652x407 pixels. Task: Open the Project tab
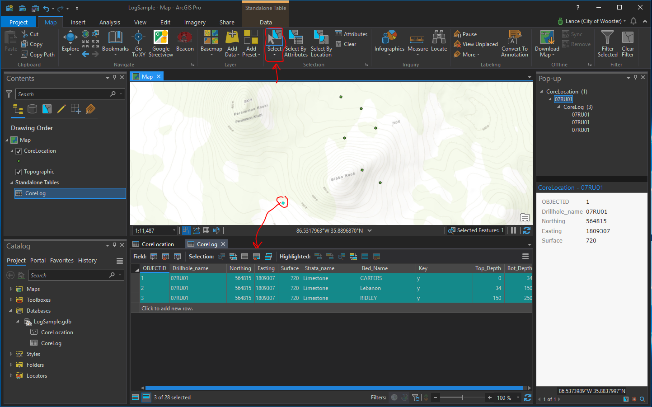[19, 22]
